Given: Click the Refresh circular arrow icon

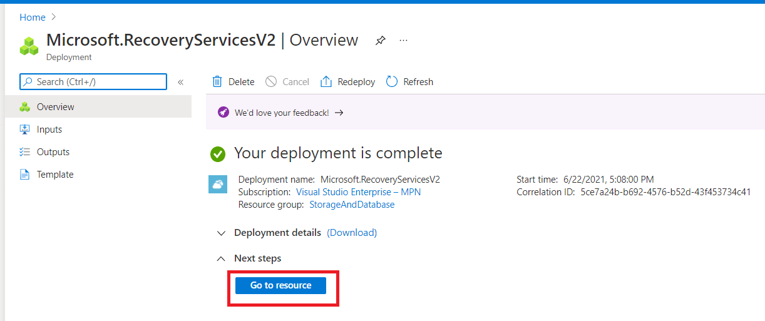Looking at the screenshot, I should tap(392, 82).
